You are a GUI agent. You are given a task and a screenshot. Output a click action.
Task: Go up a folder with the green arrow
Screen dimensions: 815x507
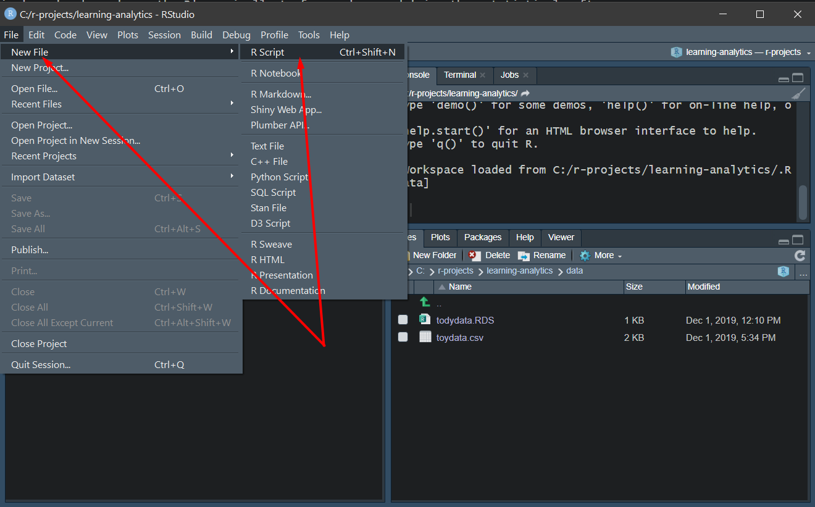(x=425, y=302)
